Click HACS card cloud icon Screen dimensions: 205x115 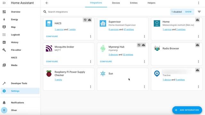tap(90, 20)
